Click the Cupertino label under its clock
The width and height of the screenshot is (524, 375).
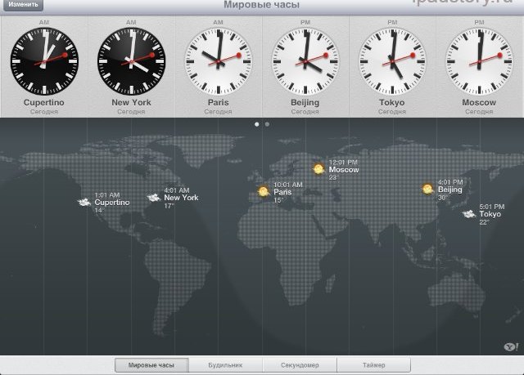pos(44,103)
